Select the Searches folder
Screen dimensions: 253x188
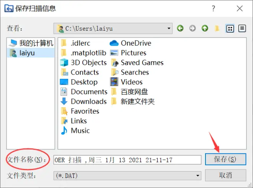(x=130, y=72)
